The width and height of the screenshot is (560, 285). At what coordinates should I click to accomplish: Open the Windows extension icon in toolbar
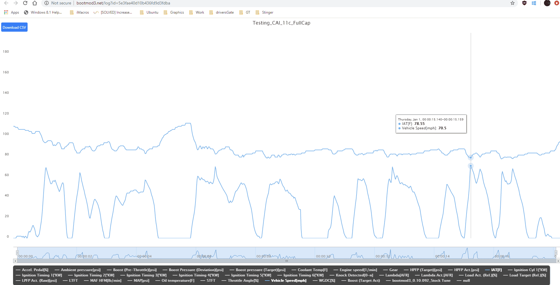[534, 3]
